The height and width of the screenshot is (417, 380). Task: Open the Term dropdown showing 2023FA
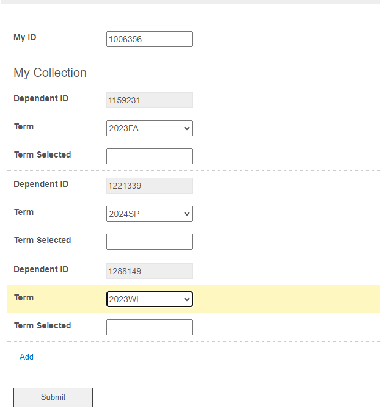coord(149,128)
